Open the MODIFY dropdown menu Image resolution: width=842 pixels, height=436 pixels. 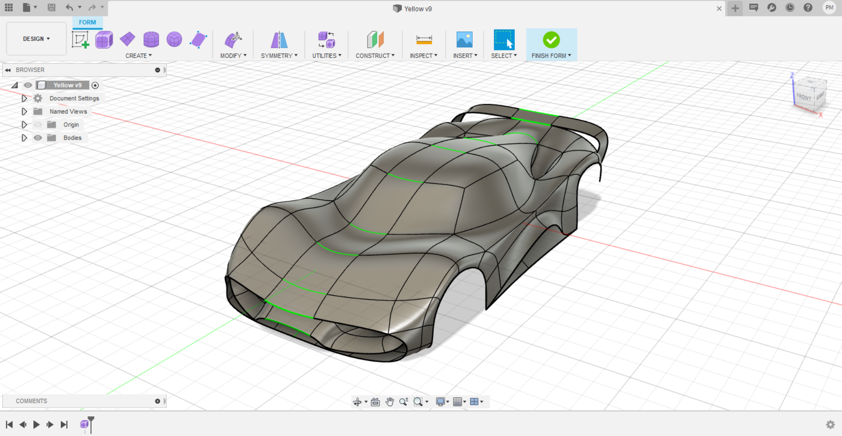(x=233, y=56)
